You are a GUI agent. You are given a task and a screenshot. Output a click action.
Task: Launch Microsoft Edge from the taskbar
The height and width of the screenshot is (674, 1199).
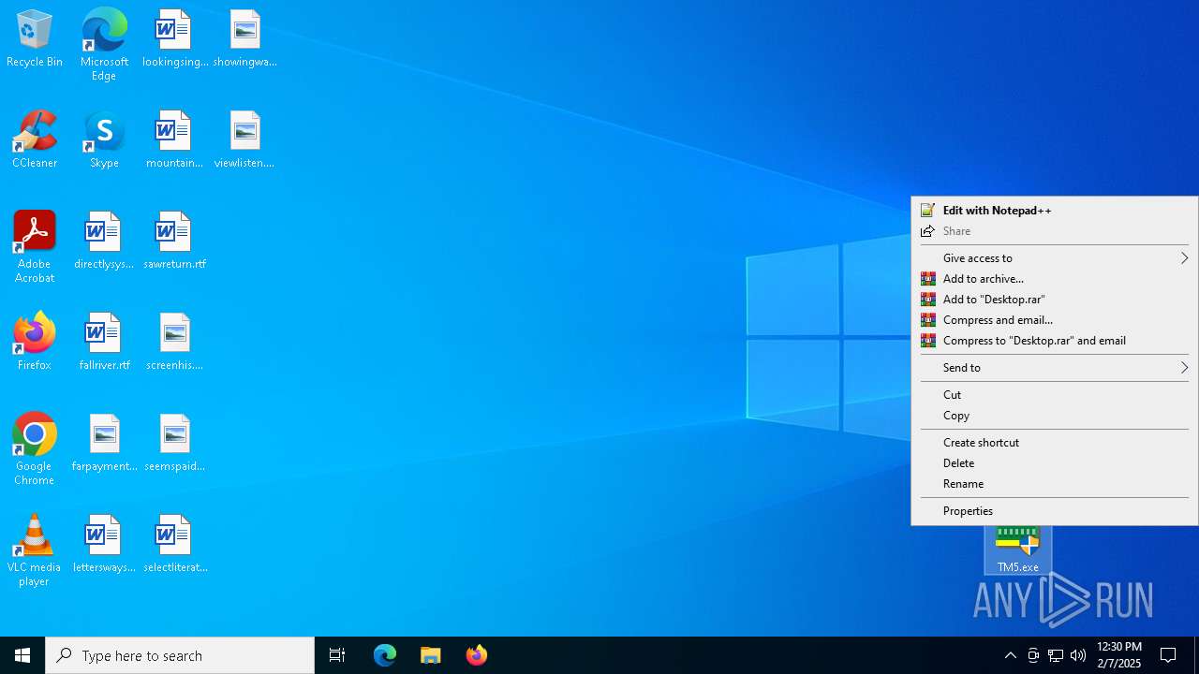pos(385,655)
